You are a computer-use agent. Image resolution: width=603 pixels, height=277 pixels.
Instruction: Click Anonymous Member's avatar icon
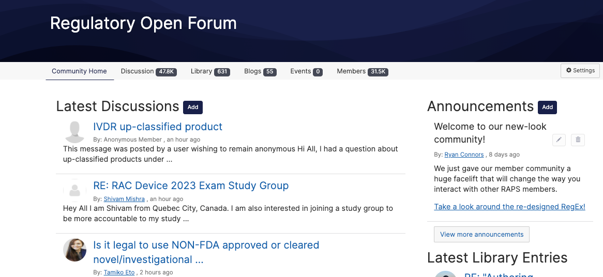74,132
